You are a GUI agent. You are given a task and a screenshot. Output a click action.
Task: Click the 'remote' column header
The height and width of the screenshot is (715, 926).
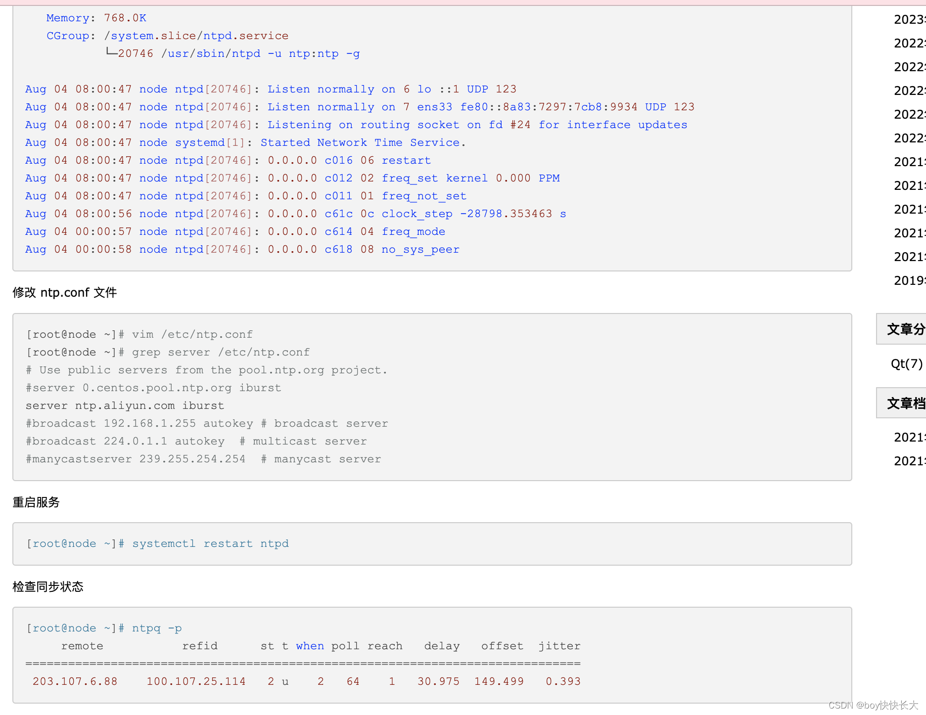[x=82, y=646]
